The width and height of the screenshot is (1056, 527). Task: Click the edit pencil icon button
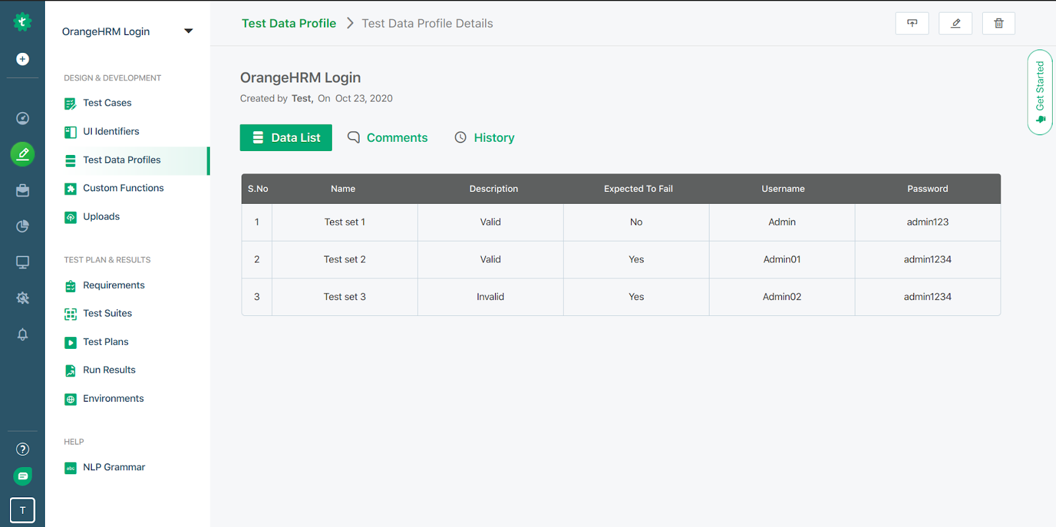(x=955, y=23)
